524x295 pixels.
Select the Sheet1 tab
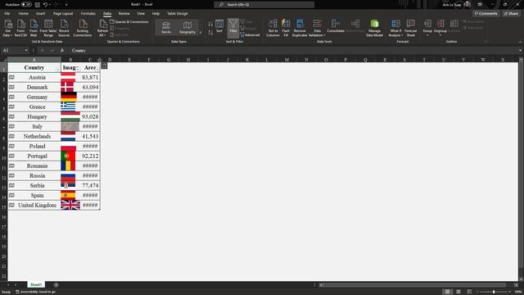tap(36, 285)
